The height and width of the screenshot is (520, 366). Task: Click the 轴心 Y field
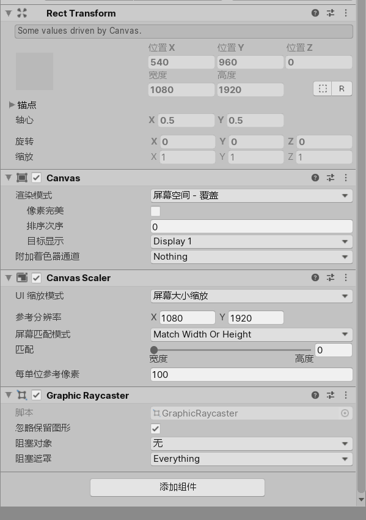255,120
